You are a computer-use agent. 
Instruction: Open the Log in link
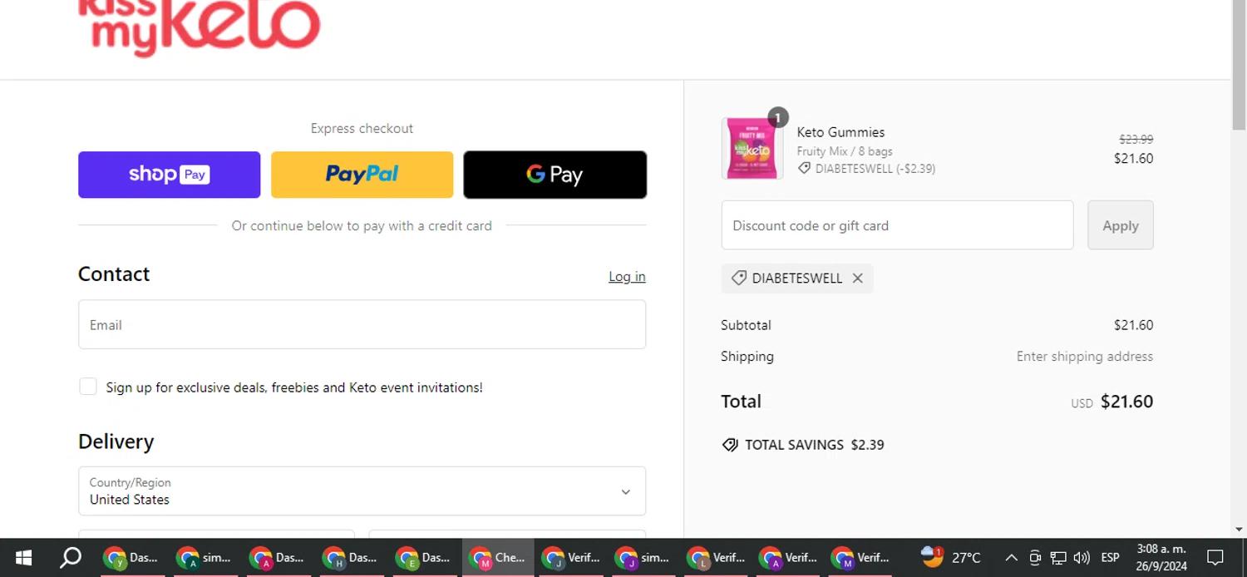627,277
